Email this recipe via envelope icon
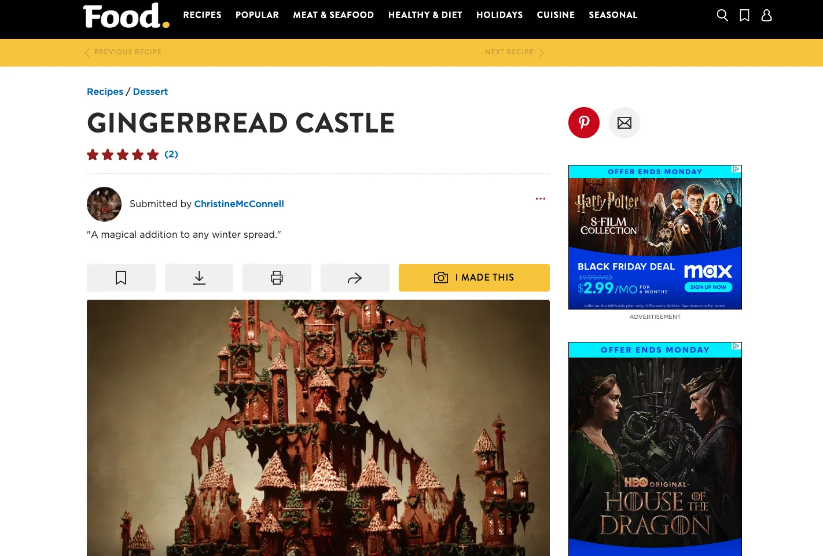 624,123
